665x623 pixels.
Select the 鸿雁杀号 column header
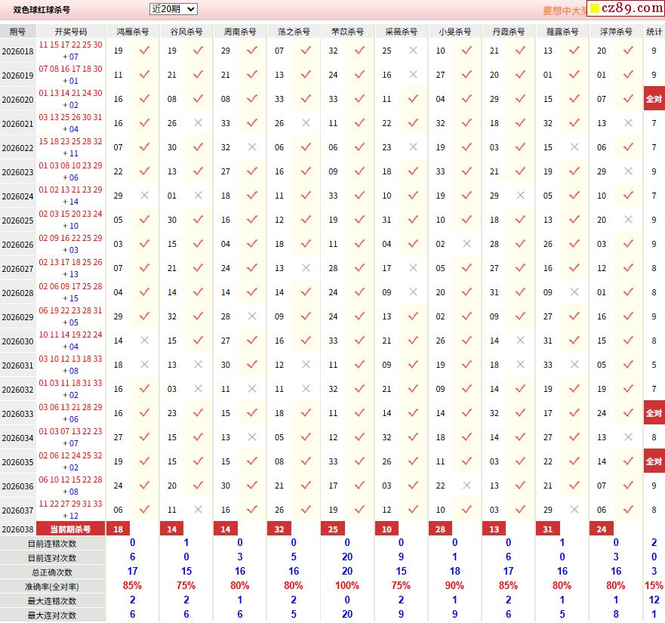(x=132, y=32)
